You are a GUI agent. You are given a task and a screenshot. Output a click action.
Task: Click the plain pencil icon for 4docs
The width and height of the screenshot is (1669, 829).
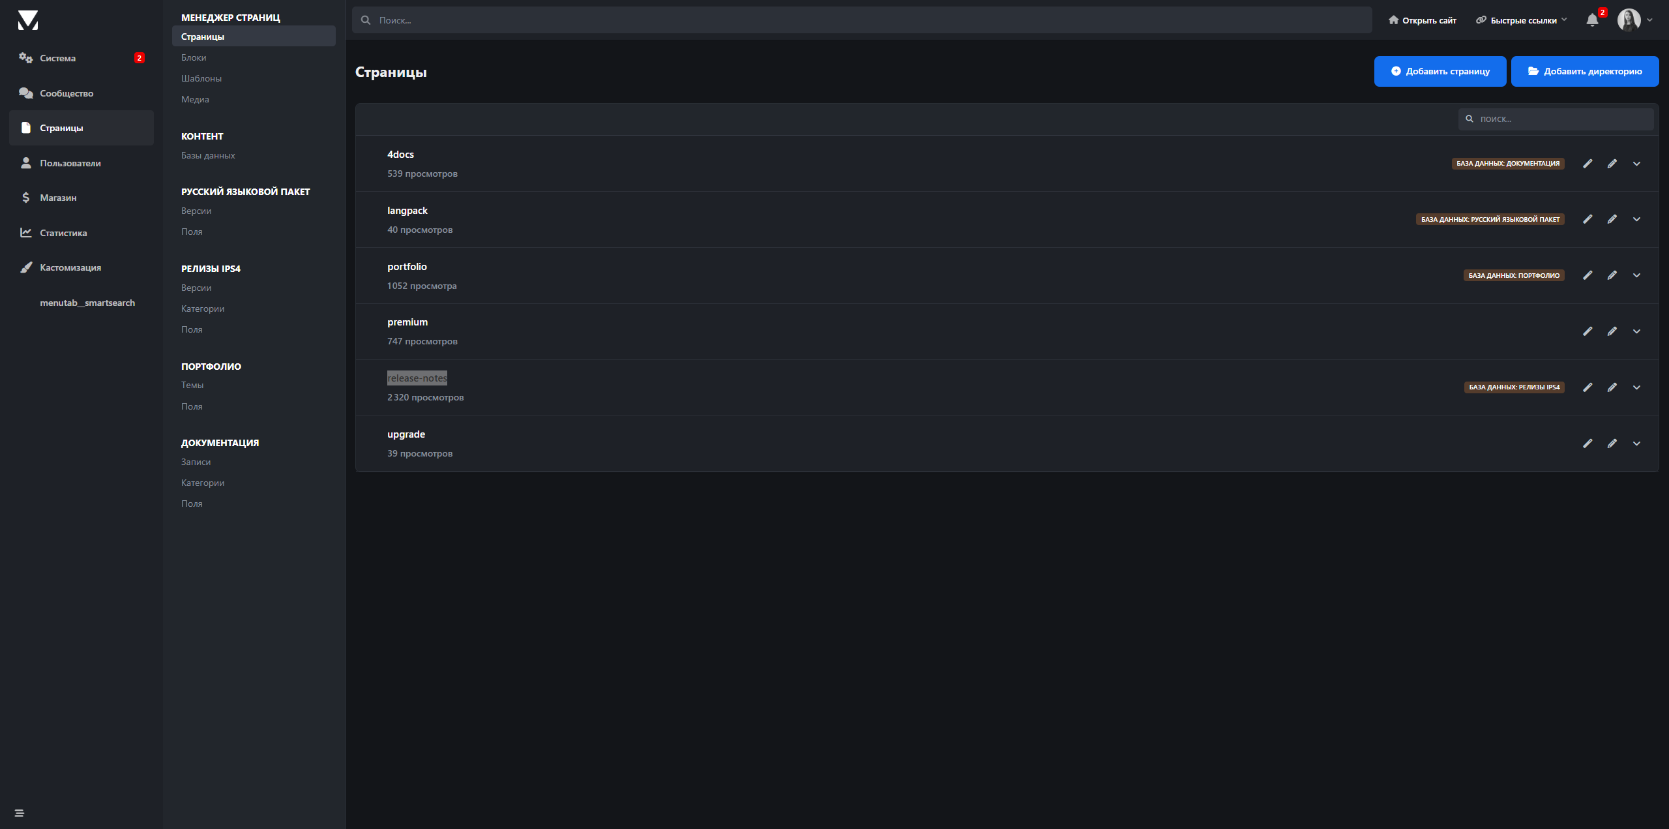tap(1588, 164)
